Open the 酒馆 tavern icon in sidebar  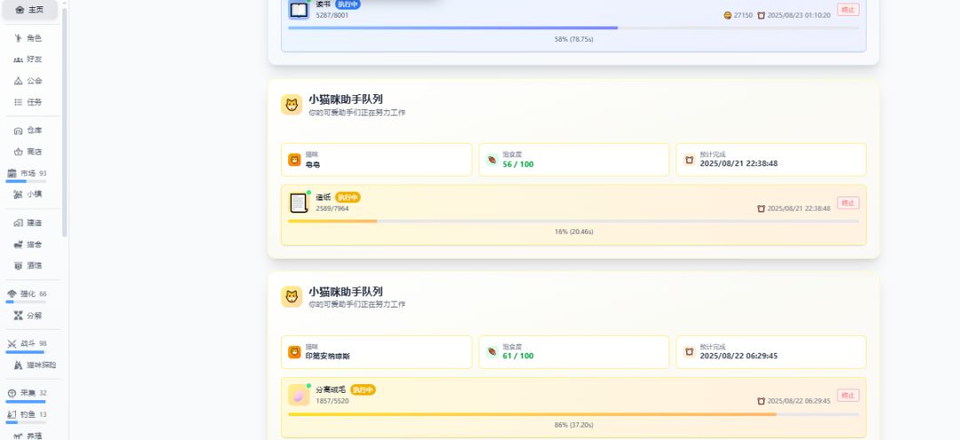tap(18, 266)
